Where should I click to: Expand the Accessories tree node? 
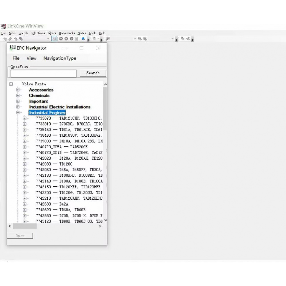point(18,90)
